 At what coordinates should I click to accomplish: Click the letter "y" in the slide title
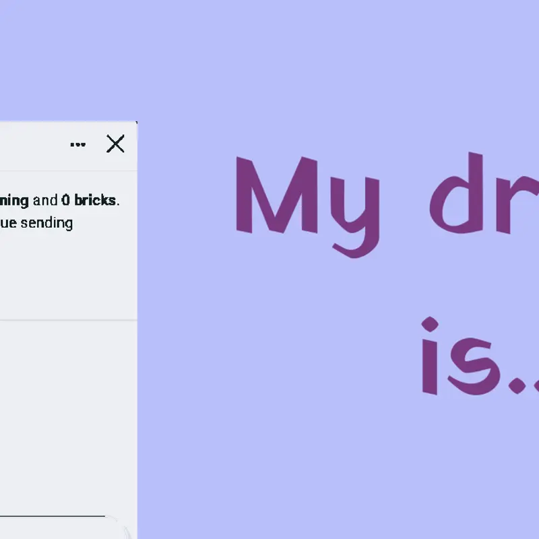(356, 217)
